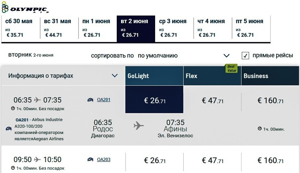
Task: Open the OA203 flight link
Action: 104,160
